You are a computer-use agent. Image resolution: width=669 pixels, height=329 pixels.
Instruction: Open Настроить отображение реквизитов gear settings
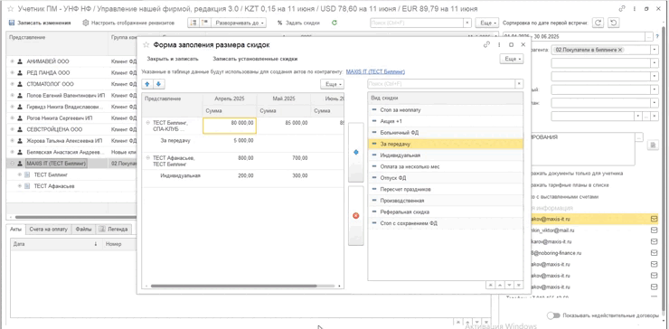coord(128,23)
